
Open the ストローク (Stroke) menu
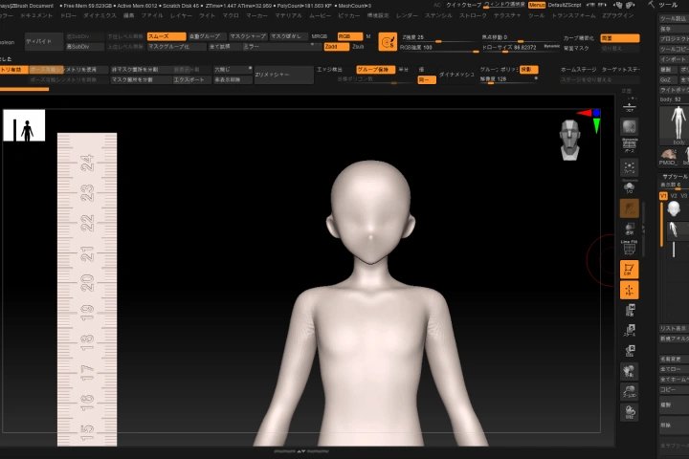(x=473, y=15)
